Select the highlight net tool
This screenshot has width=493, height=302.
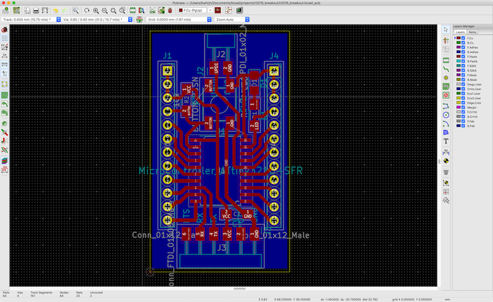446,40
